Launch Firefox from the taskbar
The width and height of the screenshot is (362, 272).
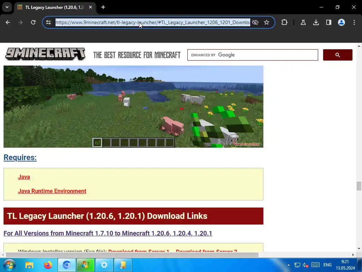tap(48, 265)
